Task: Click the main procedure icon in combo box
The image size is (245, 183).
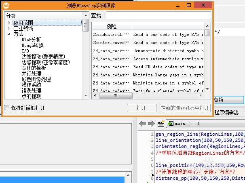Action: point(171,124)
